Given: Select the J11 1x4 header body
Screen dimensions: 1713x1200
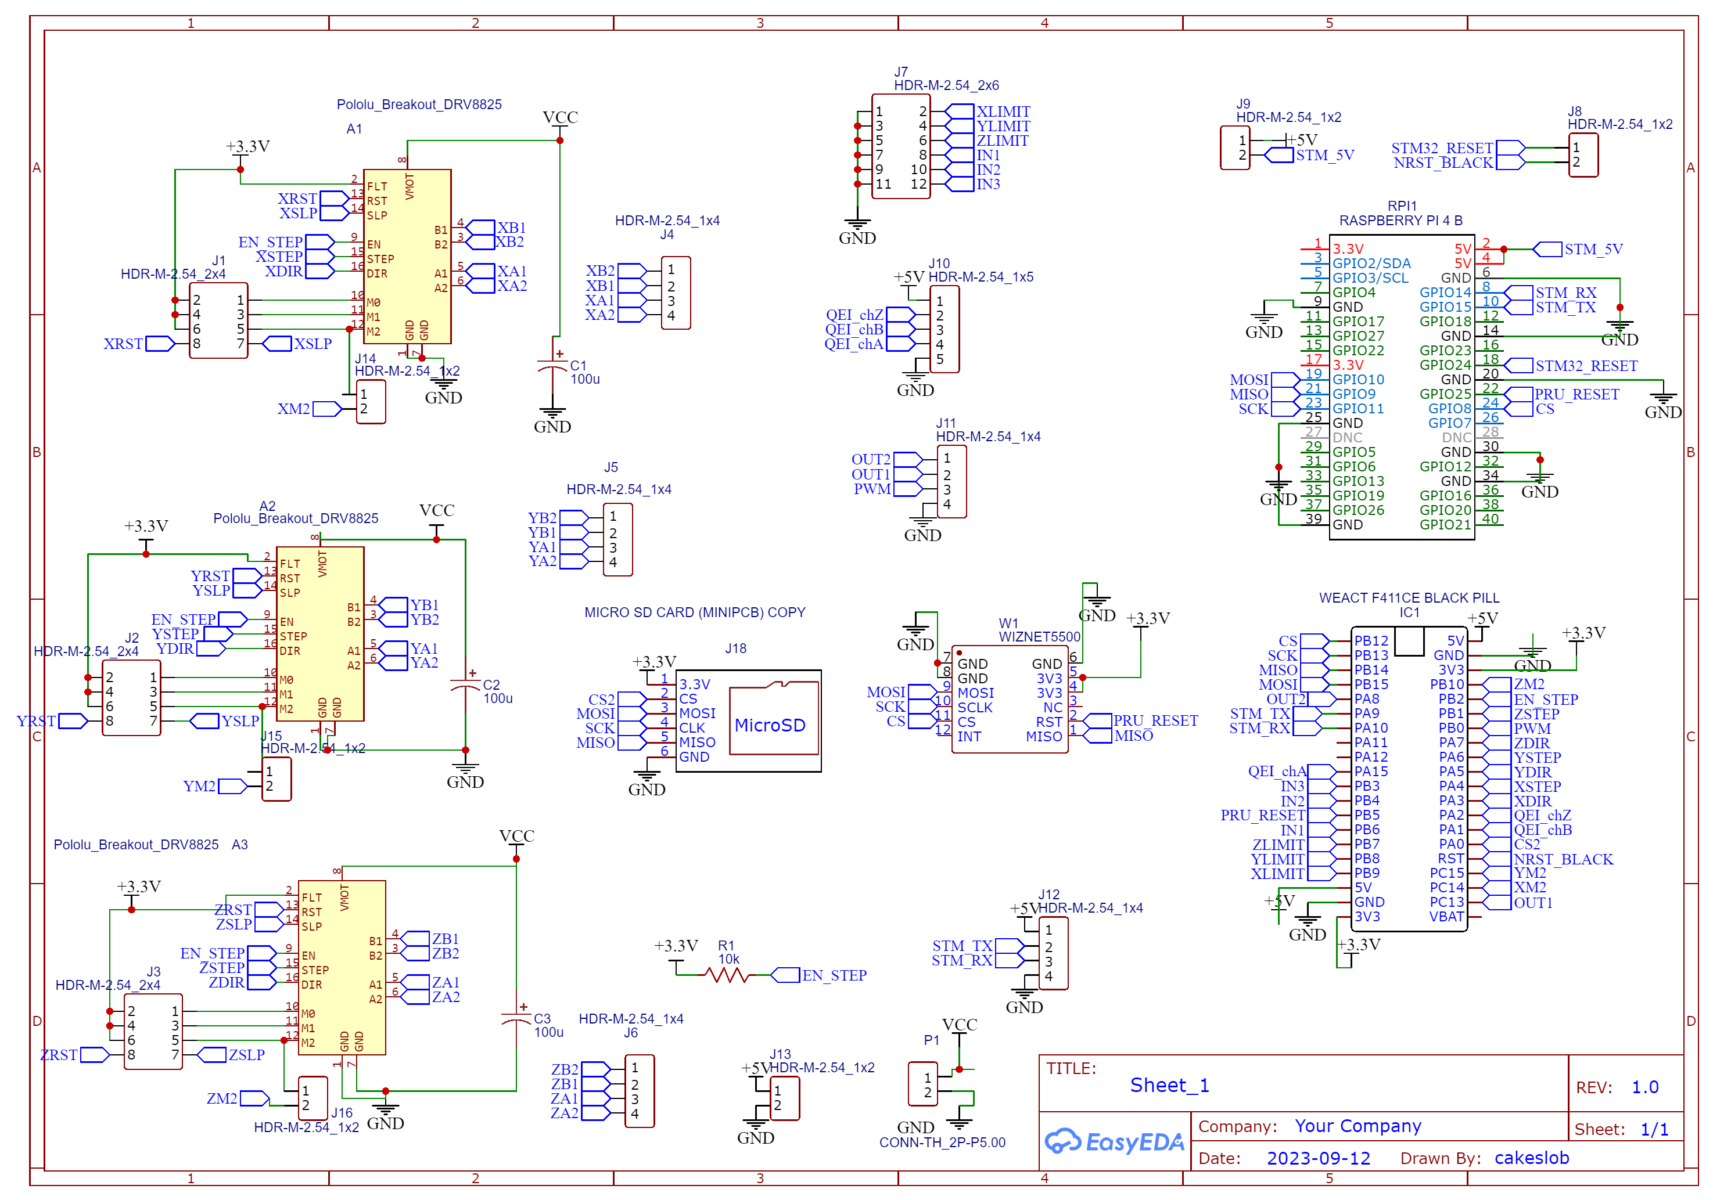Looking at the screenshot, I should pyautogui.click(x=952, y=481).
